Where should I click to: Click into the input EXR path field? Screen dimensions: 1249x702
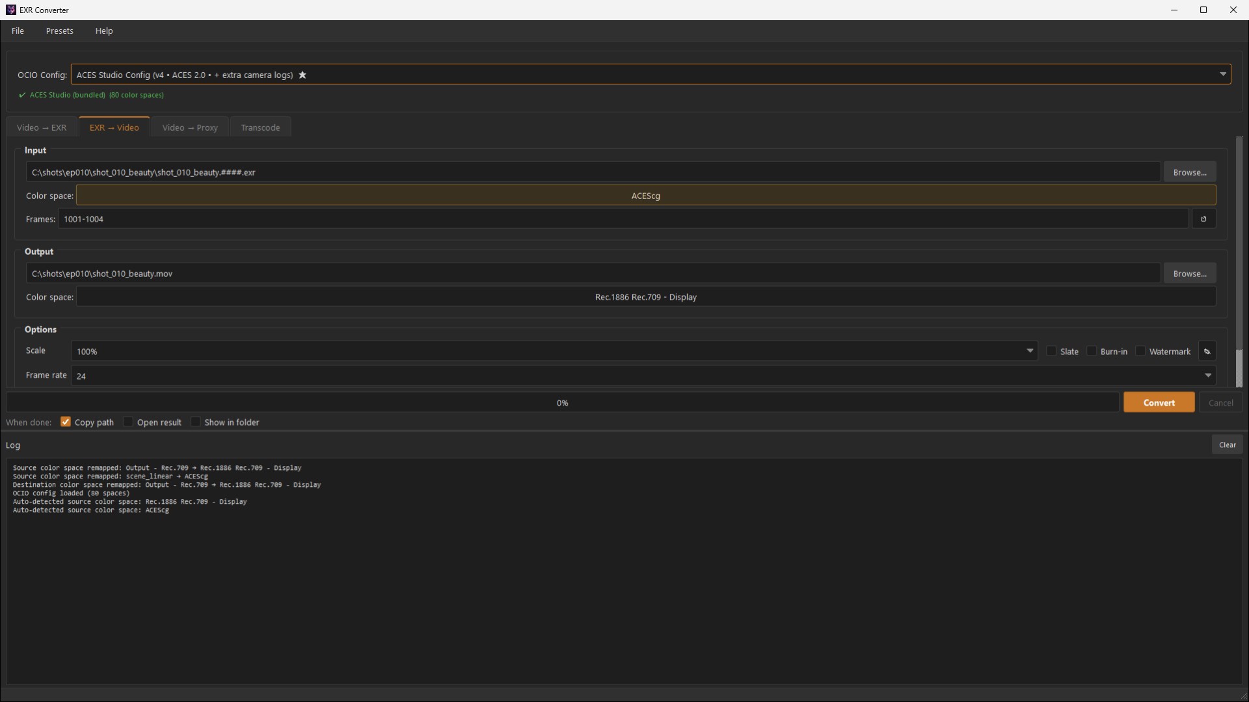coord(593,172)
